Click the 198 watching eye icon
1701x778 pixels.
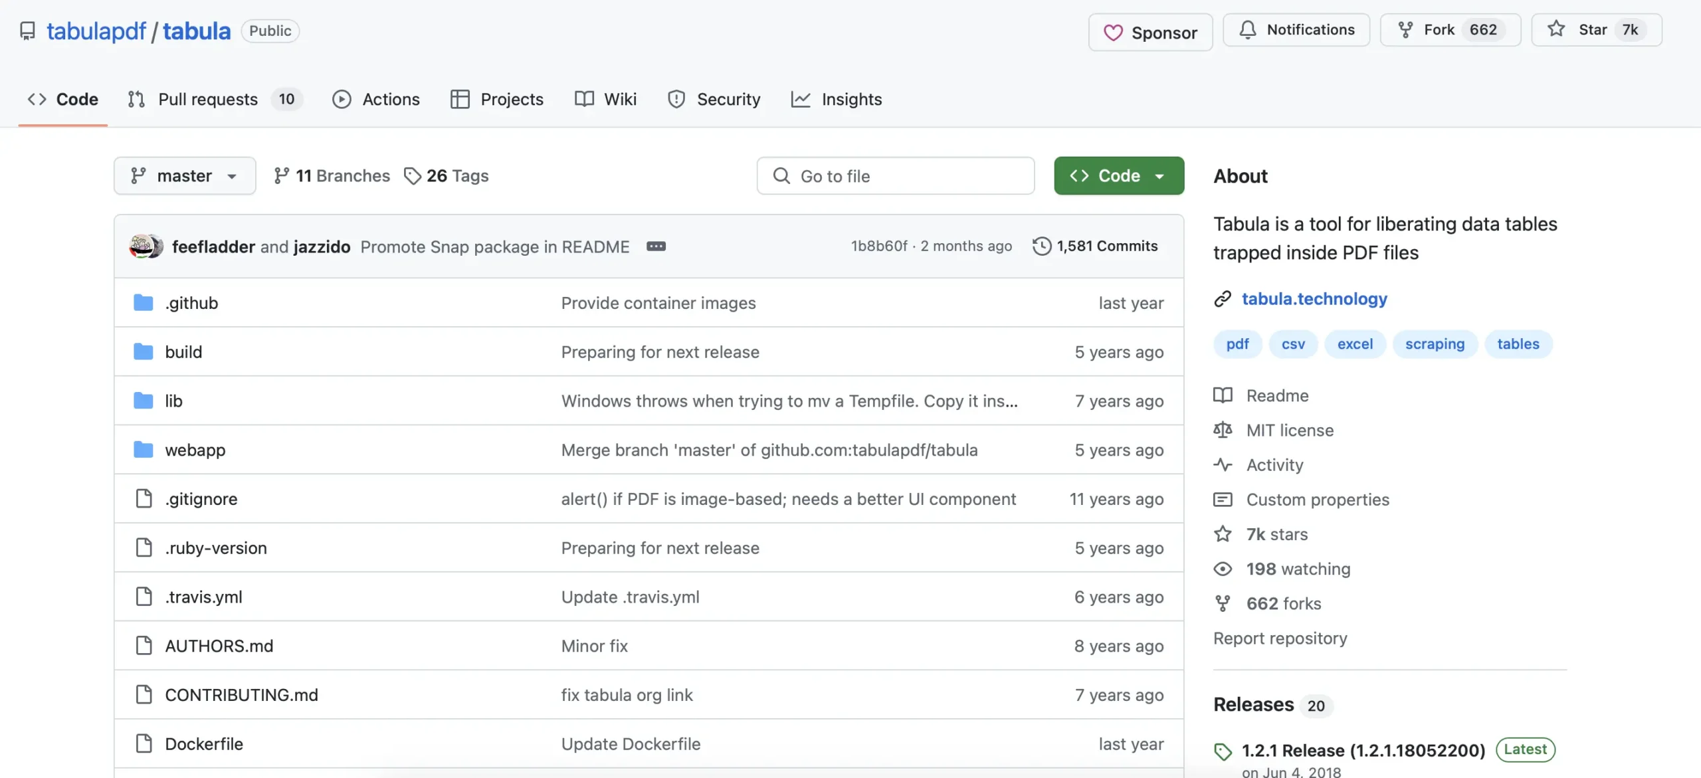(x=1223, y=569)
